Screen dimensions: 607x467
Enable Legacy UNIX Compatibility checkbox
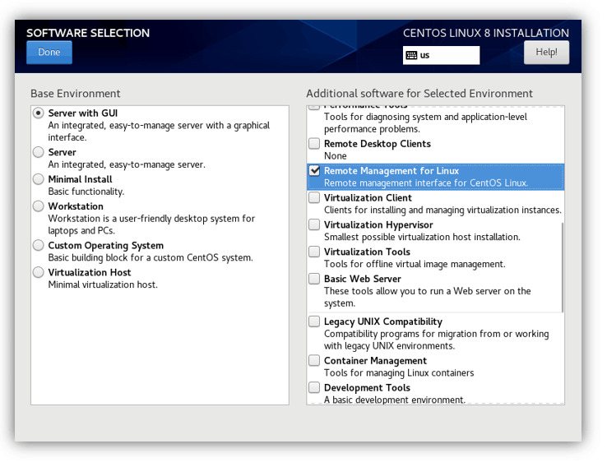[314, 321]
